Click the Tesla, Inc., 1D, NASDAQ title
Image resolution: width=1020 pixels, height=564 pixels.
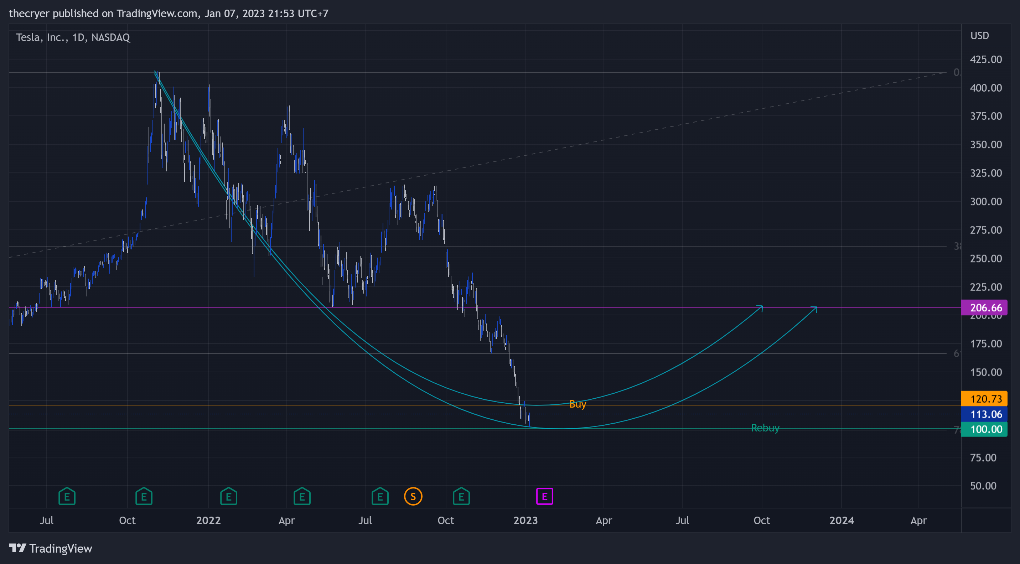[x=73, y=37]
